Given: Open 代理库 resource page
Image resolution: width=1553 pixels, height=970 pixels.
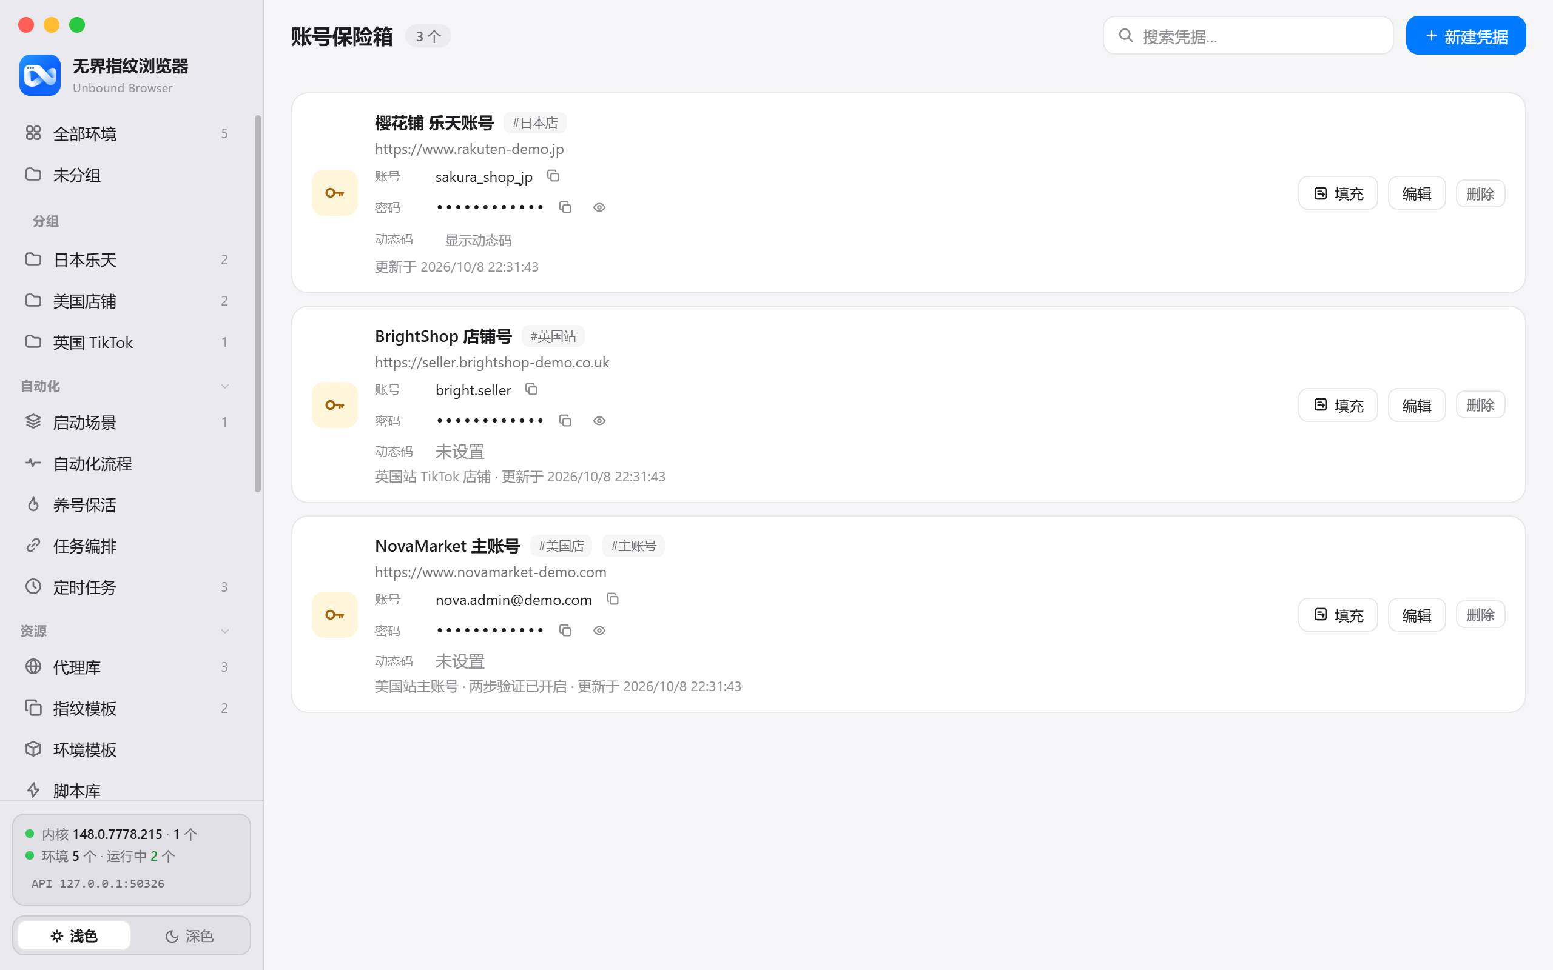Looking at the screenshot, I should [x=127, y=667].
